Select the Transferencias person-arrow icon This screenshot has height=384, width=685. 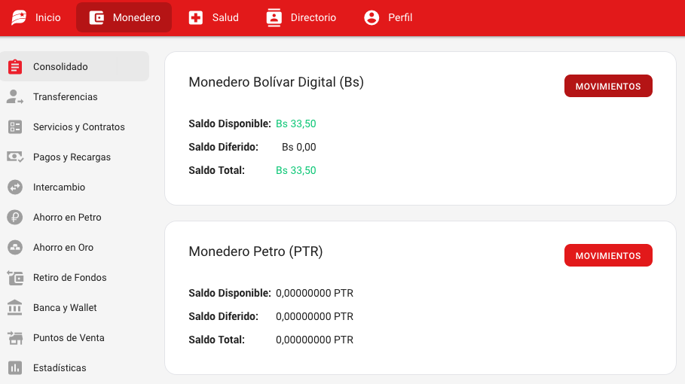click(x=15, y=97)
